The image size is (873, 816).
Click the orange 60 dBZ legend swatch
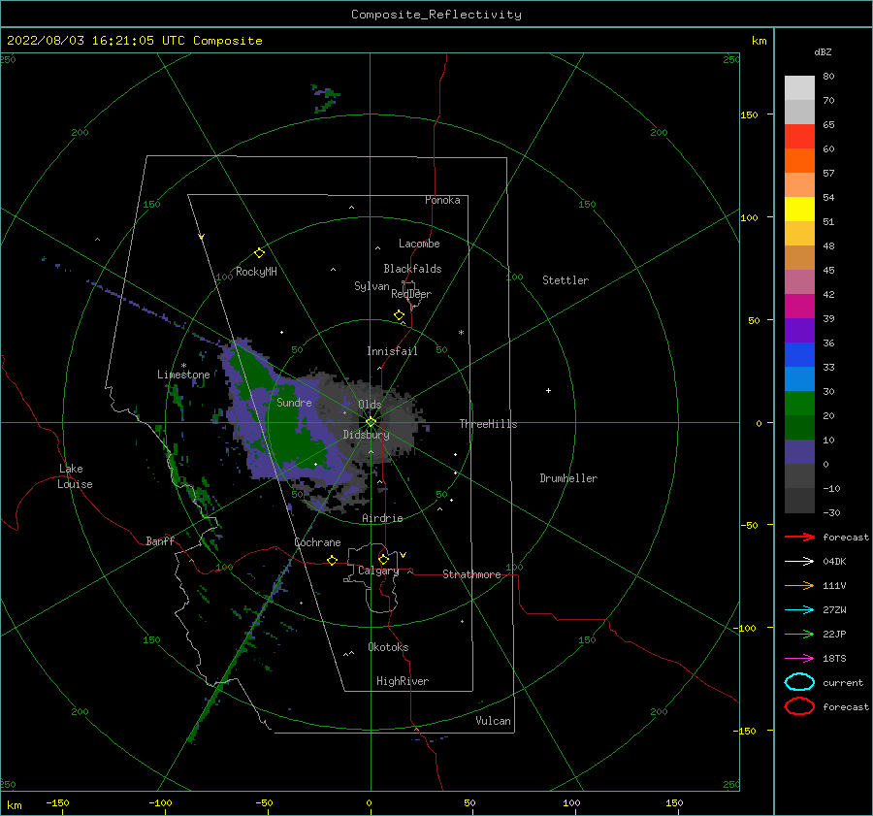[x=799, y=160]
